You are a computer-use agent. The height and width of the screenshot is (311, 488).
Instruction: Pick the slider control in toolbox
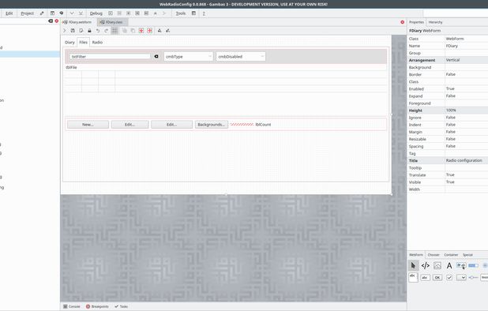tap(473, 277)
